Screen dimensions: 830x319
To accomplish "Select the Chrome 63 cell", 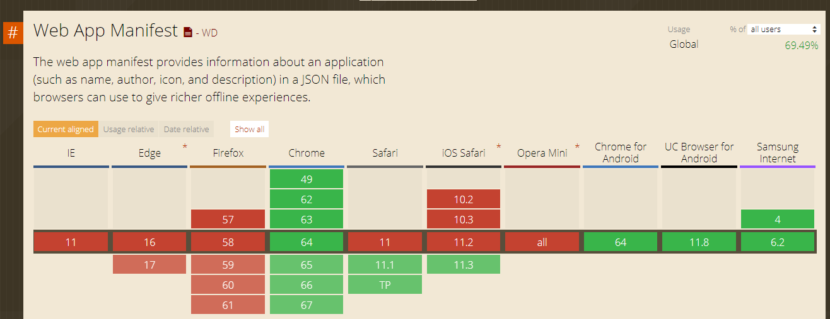I will (x=307, y=220).
